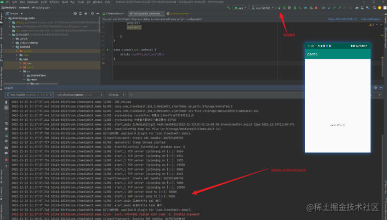Open the File menu

[8, 2]
